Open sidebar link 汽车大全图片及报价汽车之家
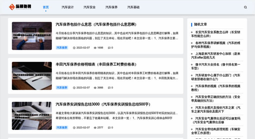 [x=216, y=109]
